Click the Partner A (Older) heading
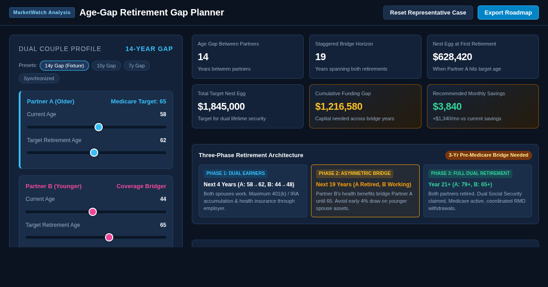This screenshot has height=287, width=548. pyautogui.click(x=51, y=101)
